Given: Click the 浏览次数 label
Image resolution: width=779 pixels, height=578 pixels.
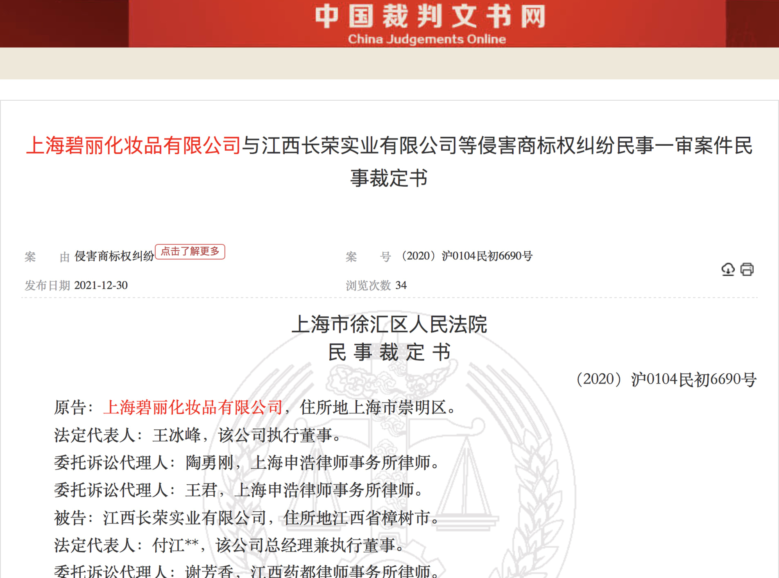Looking at the screenshot, I should (x=368, y=285).
